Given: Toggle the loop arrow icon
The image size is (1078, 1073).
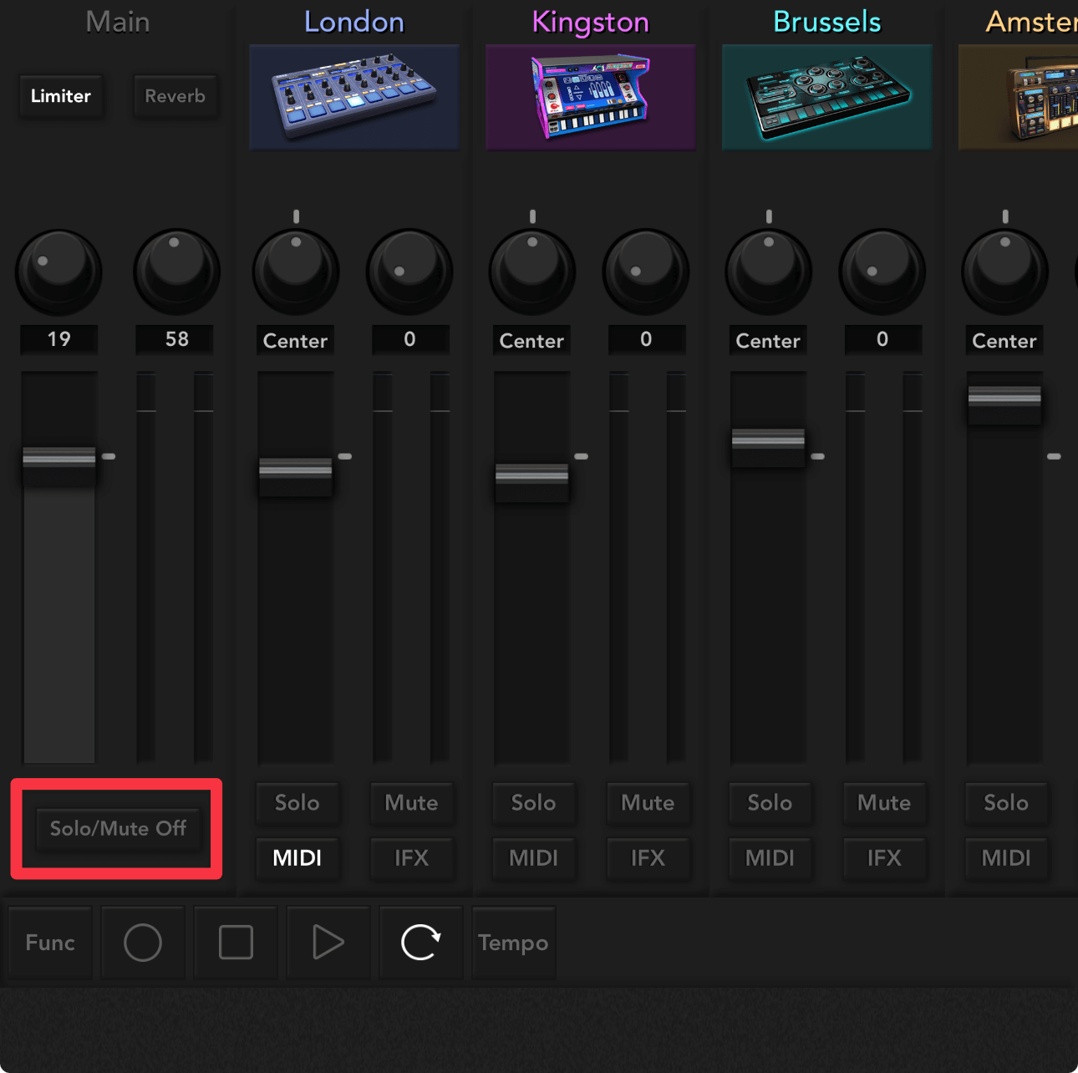Looking at the screenshot, I should point(420,943).
